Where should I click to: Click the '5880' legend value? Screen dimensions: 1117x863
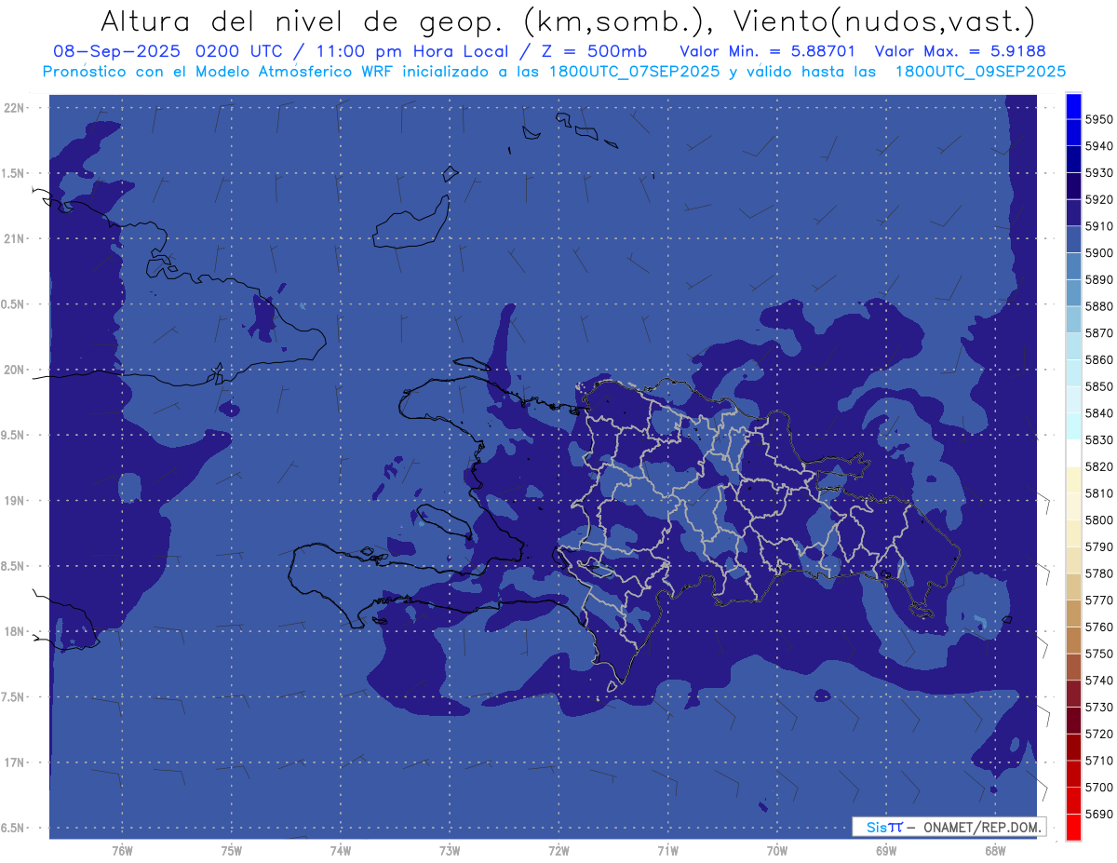[1099, 306]
